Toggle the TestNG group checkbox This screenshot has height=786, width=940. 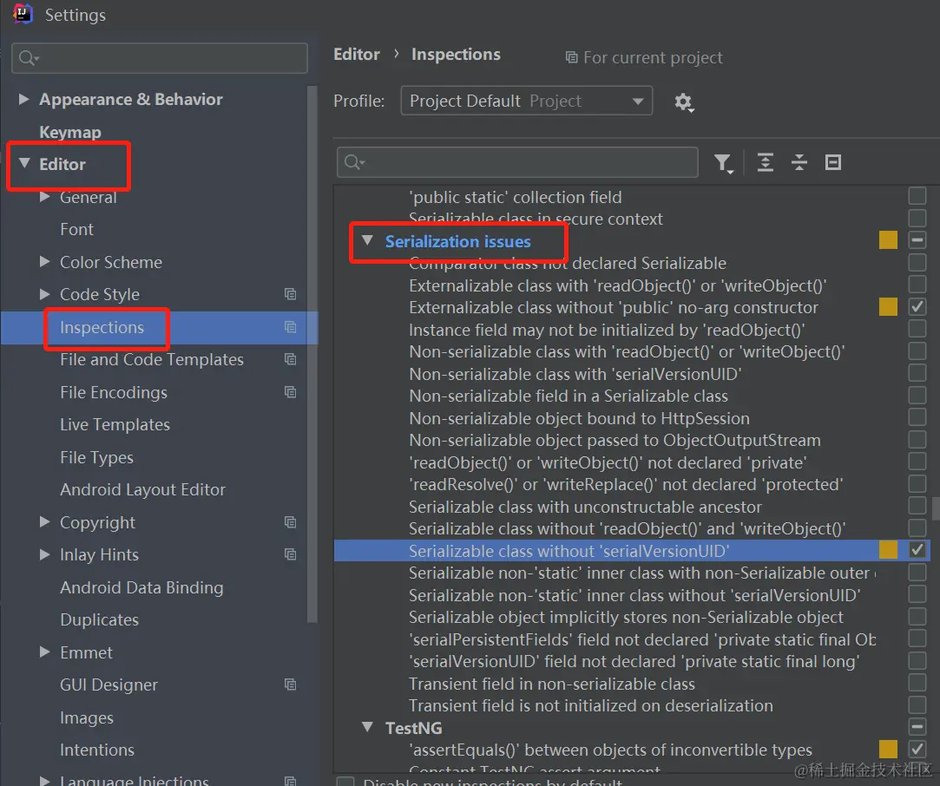point(917,727)
